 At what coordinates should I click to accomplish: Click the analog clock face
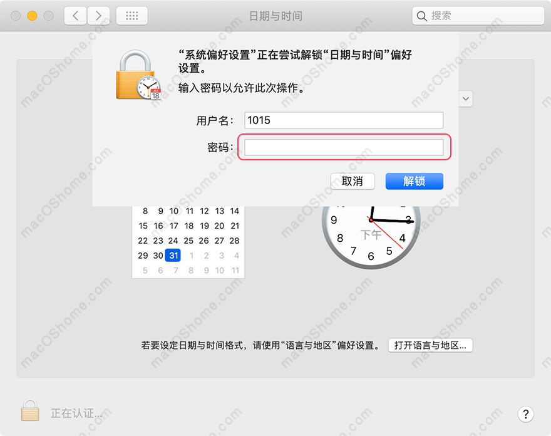pos(371,234)
